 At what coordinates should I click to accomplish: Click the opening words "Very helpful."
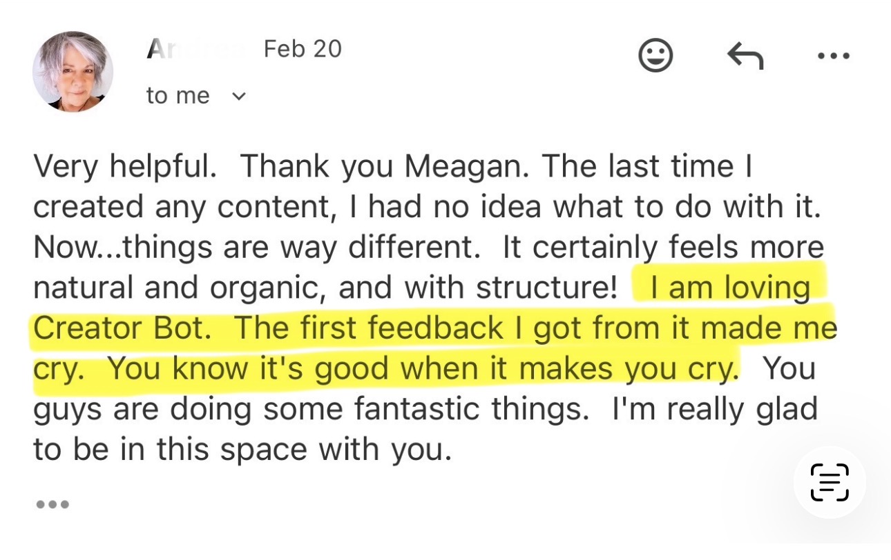pos(124,166)
